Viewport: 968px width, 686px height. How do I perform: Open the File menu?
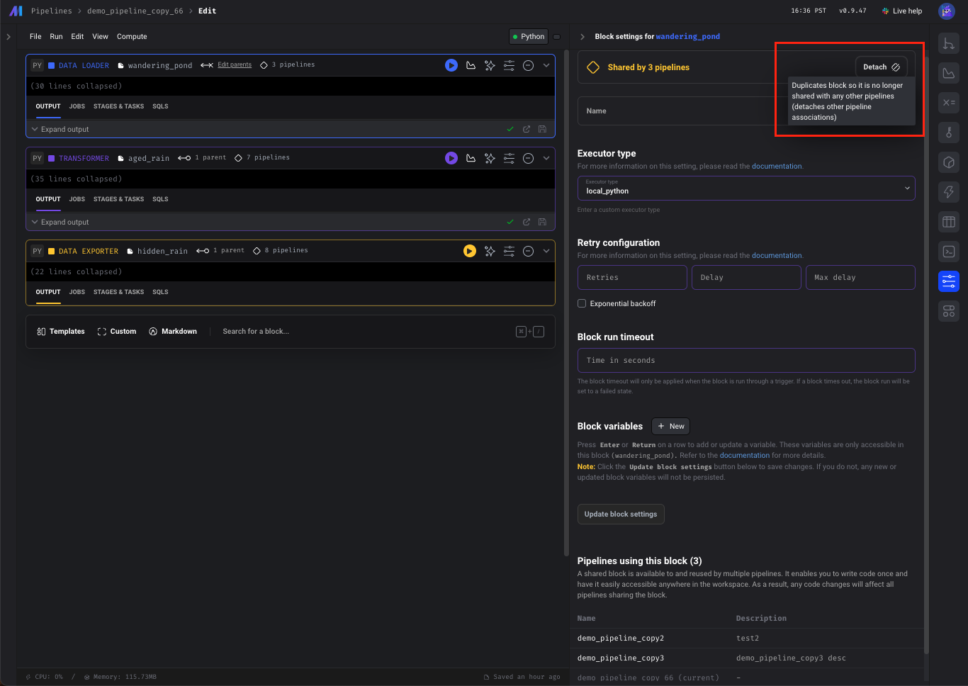point(35,37)
